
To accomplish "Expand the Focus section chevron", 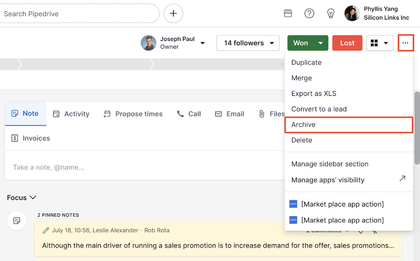I will [33, 197].
